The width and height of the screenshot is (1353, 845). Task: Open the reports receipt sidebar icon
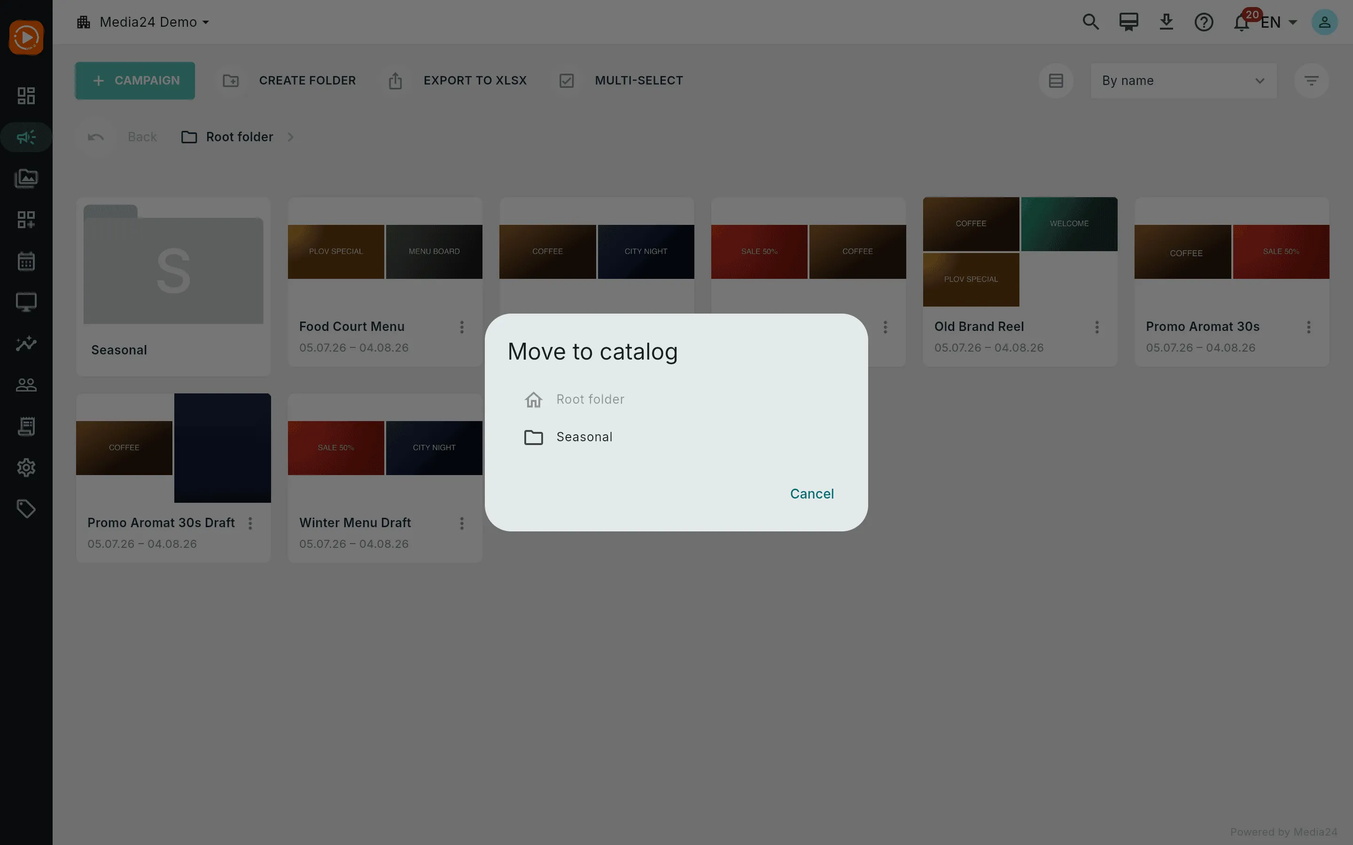click(26, 426)
